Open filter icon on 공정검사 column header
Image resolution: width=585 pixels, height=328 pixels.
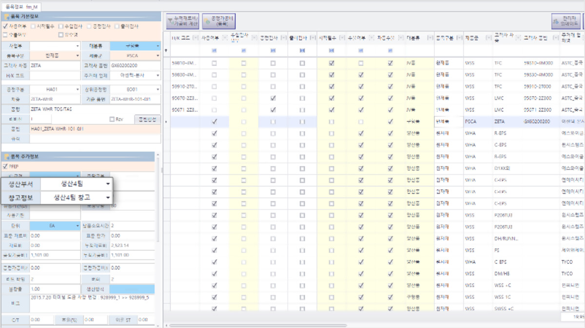pos(283,37)
